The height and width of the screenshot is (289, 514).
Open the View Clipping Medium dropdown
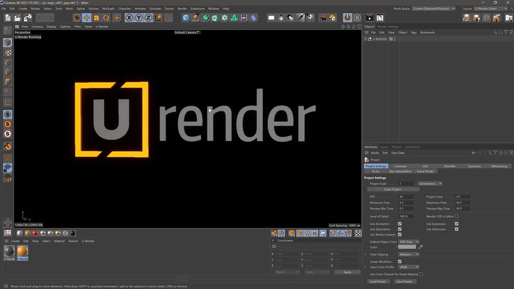pos(409,254)
